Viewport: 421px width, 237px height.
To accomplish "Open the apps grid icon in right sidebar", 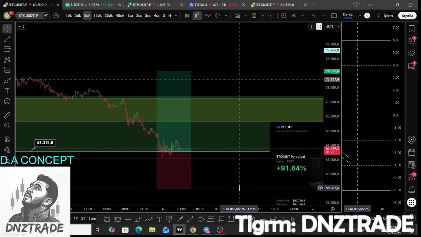I will (x=411, y=202).
